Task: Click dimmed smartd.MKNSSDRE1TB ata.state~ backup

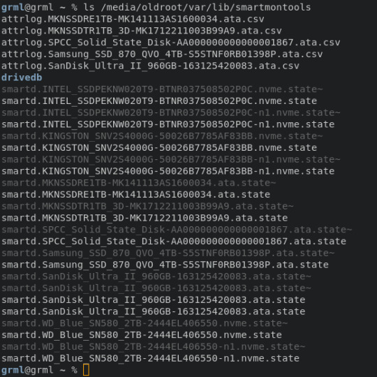Action: pyautogui.click(x=138, y=183)
